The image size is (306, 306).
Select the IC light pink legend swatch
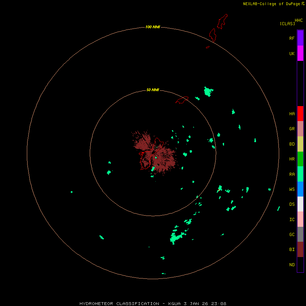[x=300, y=219]
